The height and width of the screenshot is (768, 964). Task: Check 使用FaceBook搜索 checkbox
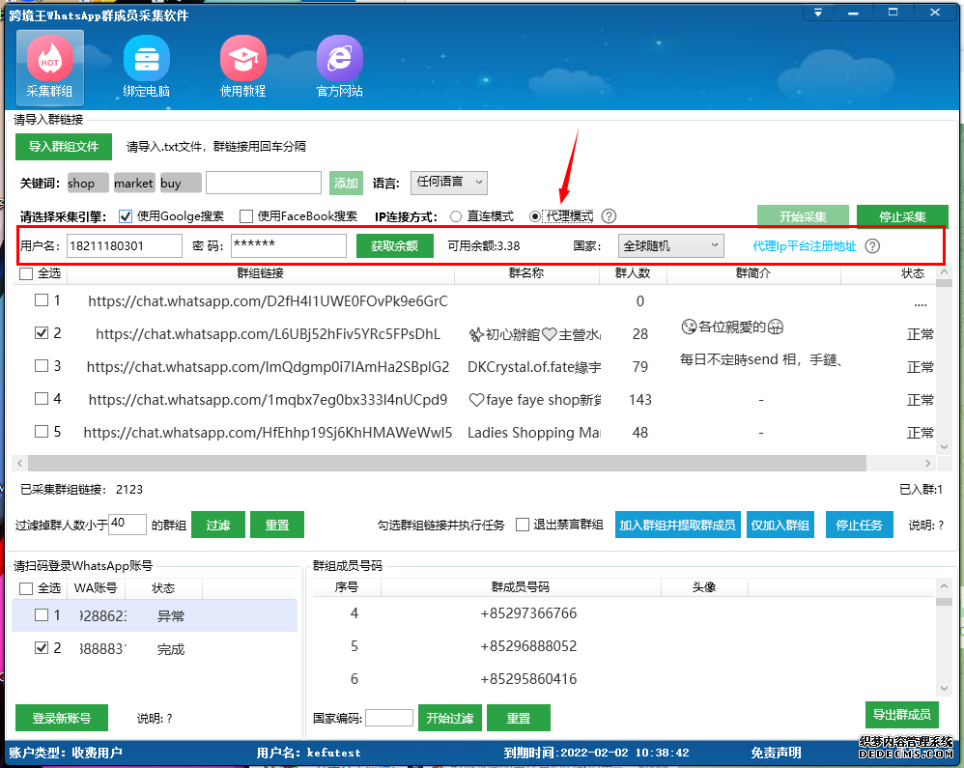pos(246,216)
